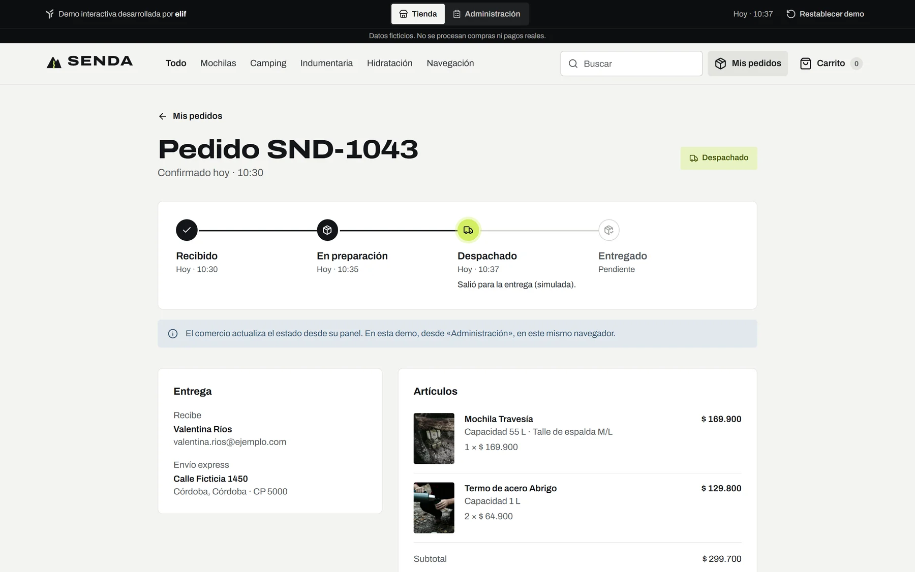The image size is (915, 572).
Task: Click the Termo de acero Abrigo thumbnail
Action: pyautogui.click(x=434, y=508)
